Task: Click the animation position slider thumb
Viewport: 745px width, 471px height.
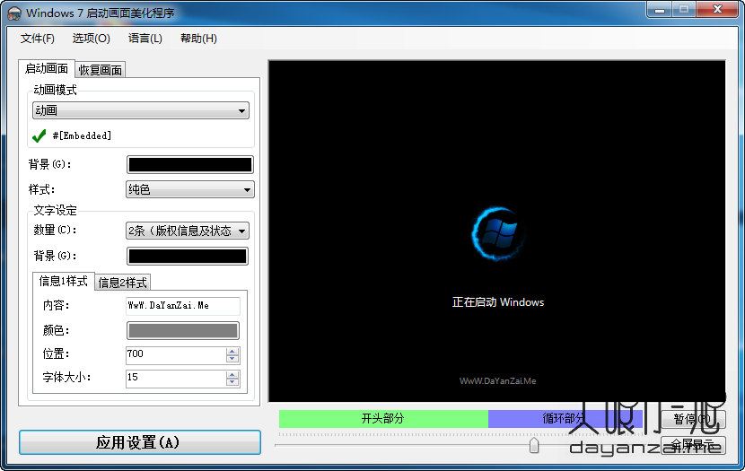Action: [x=534, y=445]
